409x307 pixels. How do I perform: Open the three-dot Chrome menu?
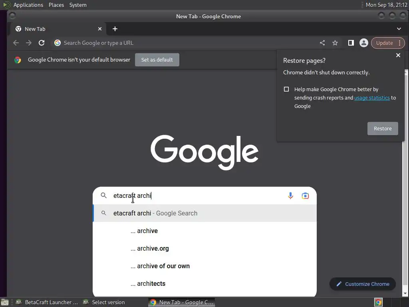point(399,43)
